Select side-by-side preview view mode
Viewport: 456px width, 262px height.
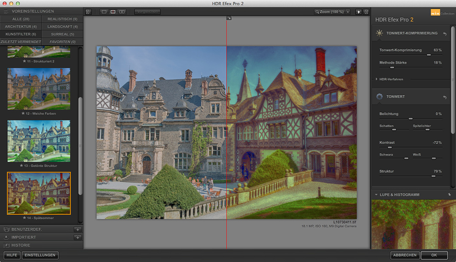(122, 11)
